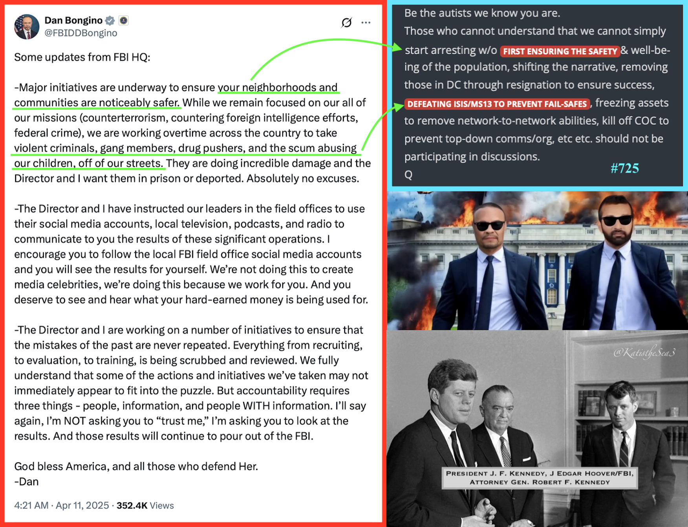This screenshot has width=688, height=527.
Task: Click the FBI affiliation badge icon
Action: [x=124, y=20]
